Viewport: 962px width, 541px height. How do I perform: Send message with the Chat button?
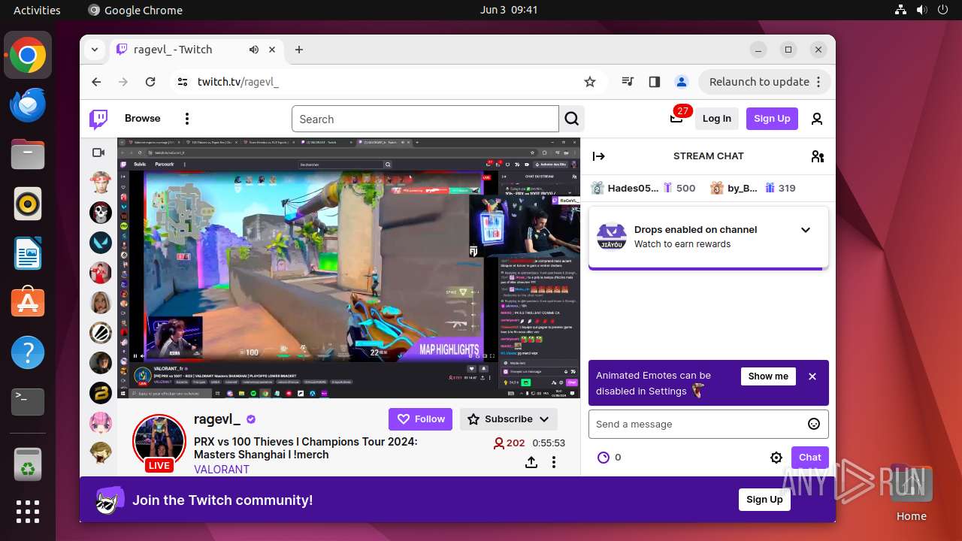pyautogui.click(x=809, y=457)
